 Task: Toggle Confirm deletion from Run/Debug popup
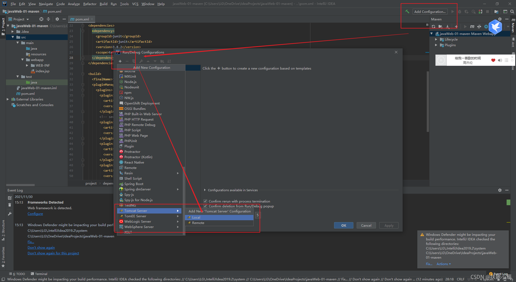point(205,206)
